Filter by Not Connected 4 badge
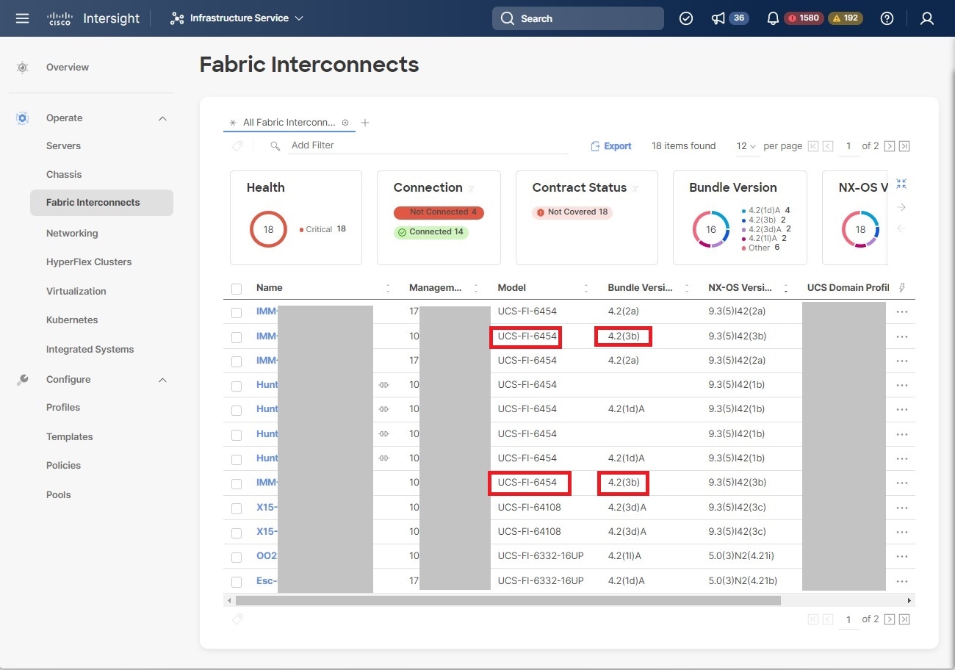The height and width of the screenshot is (670, 955). click(439, 212)
